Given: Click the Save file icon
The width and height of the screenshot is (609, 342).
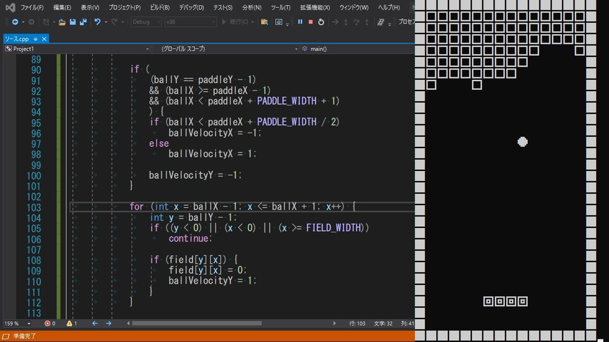Looking at the screenshot, I should click(x=73, y=22).
